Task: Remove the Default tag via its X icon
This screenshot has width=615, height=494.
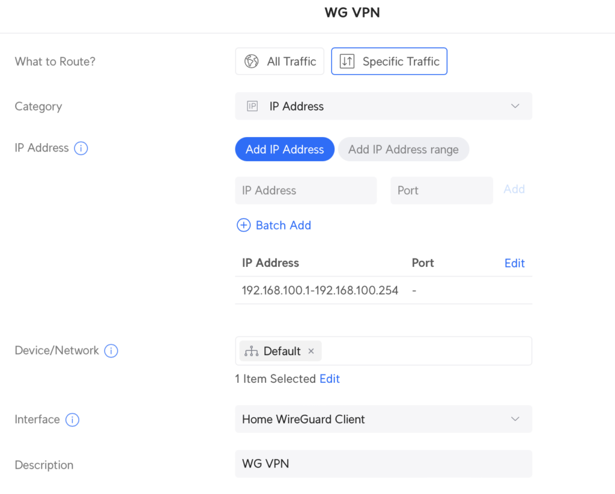Action: [x=311, y=351]
